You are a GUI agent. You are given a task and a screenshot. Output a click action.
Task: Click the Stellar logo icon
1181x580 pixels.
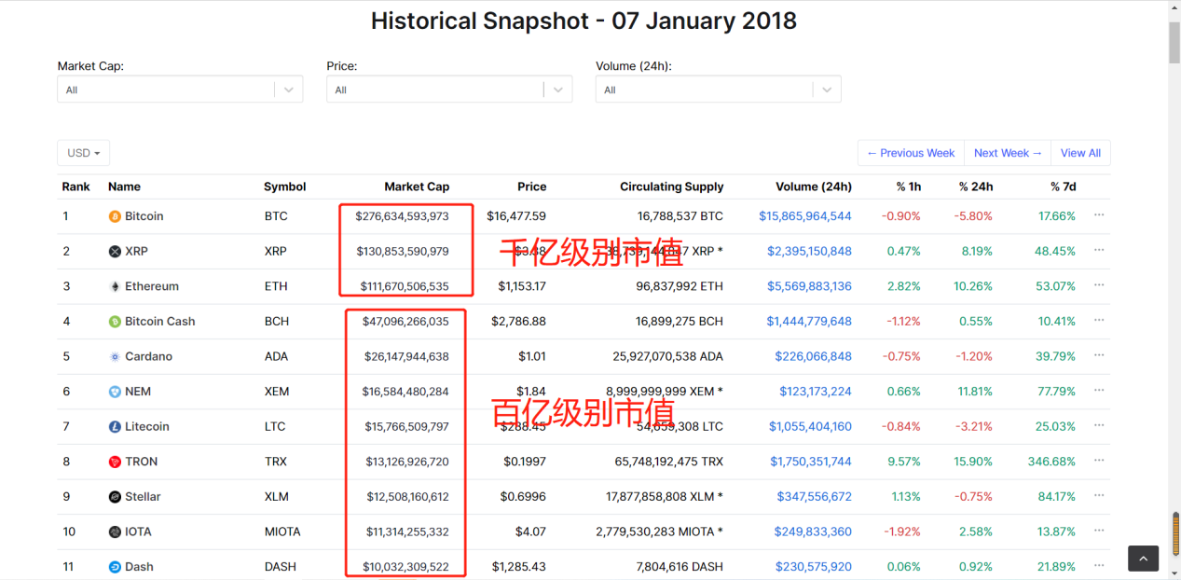coord(116,496)
